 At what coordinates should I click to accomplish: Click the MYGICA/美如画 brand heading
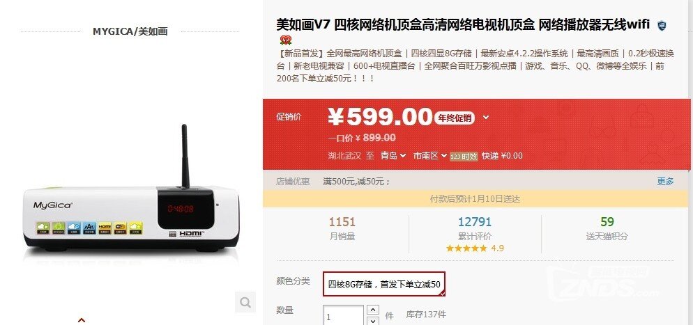tap(130, 31)
